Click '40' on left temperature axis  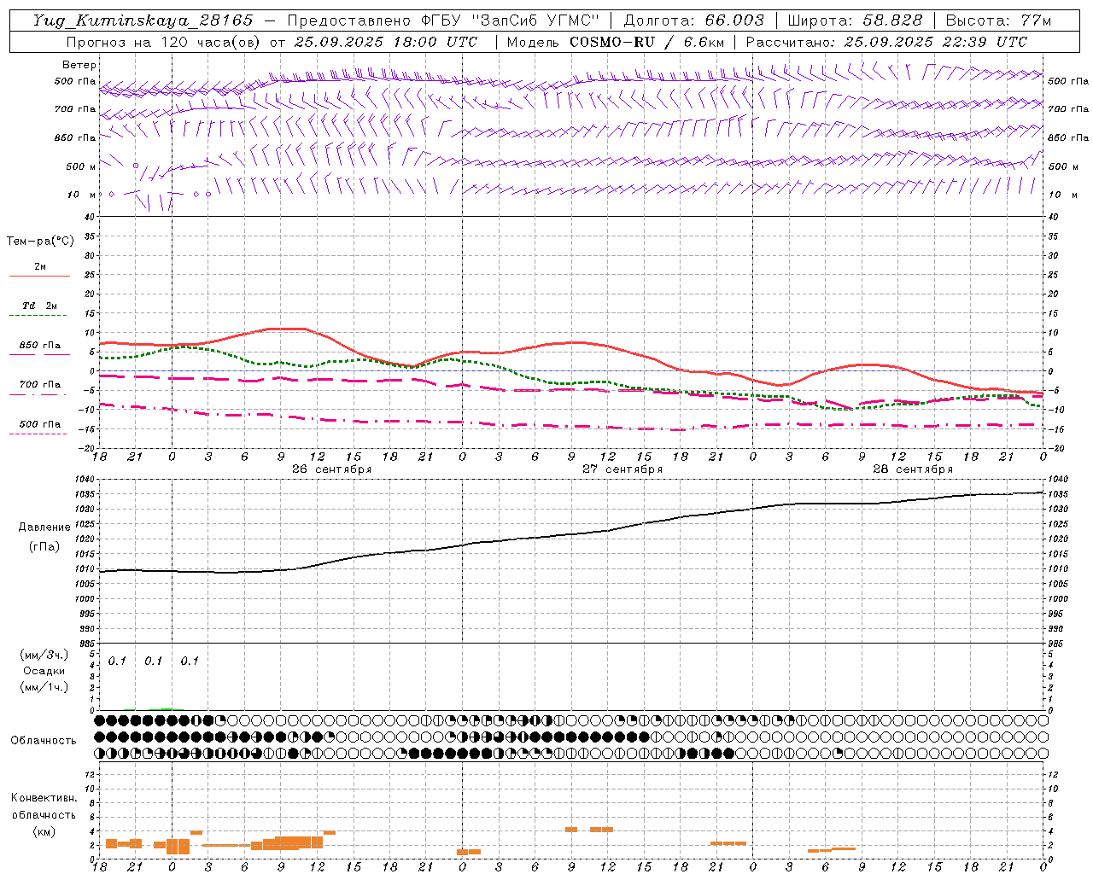(90, 217)
